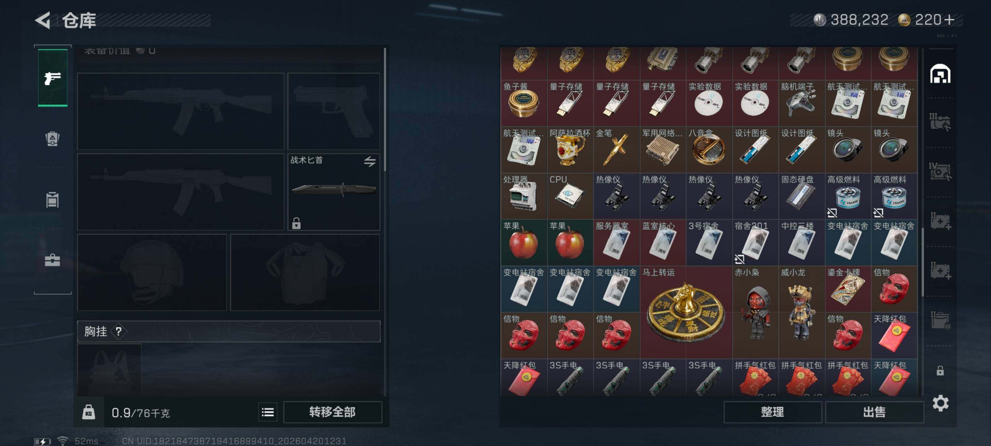Toggle the padlock icon in the right panel
The width and height of the screenshot is (991, 446).
[x=940, y=371]
